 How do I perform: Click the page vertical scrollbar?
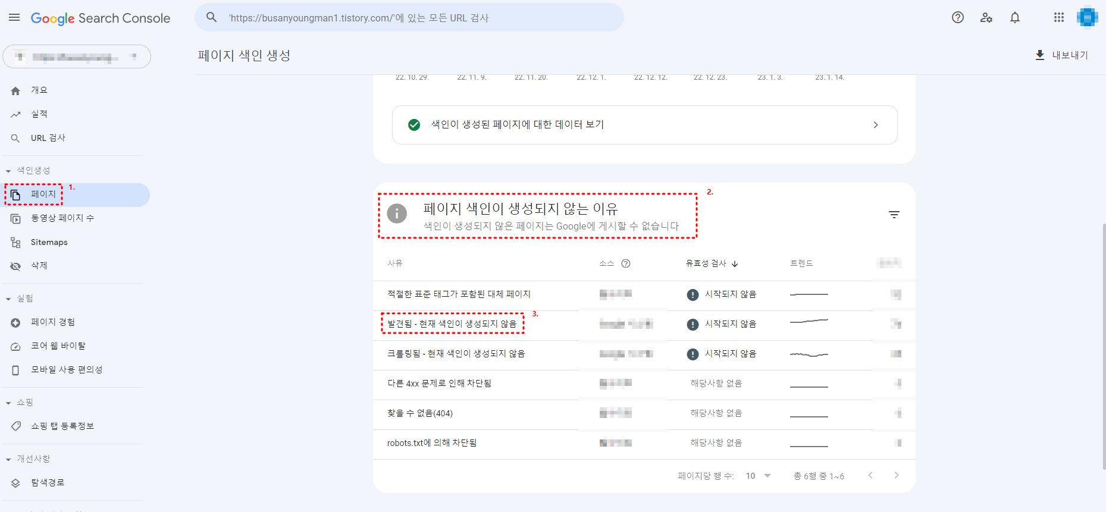pyautogui.click(x=1104, y=345)
